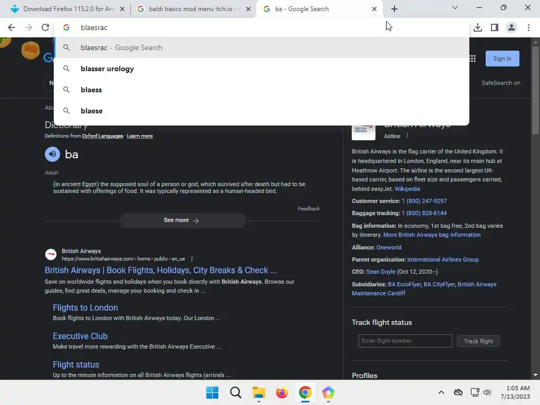Open more options beside Airline label

407,136
